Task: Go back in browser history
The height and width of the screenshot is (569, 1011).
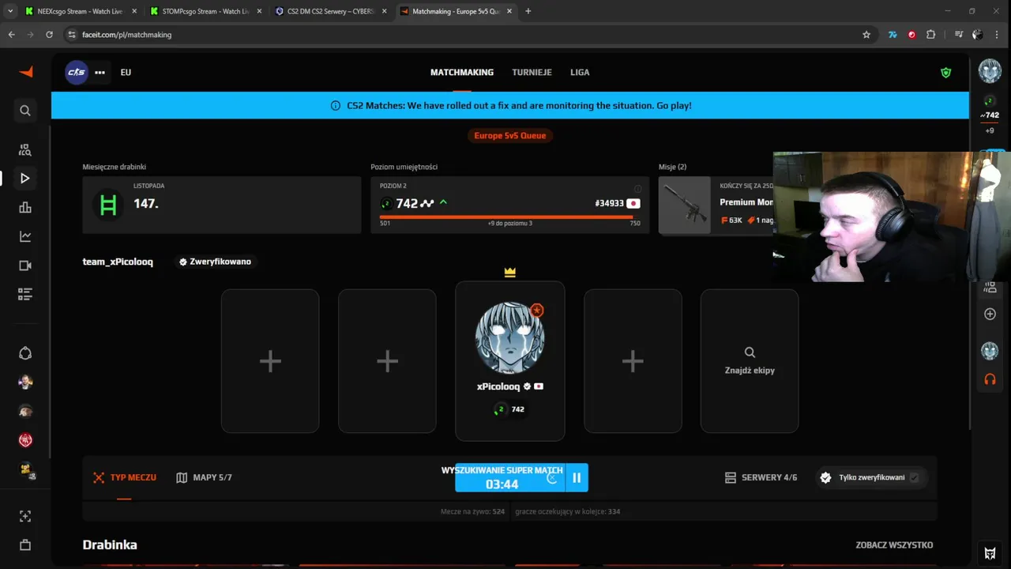Action: (x=11, y=35)
